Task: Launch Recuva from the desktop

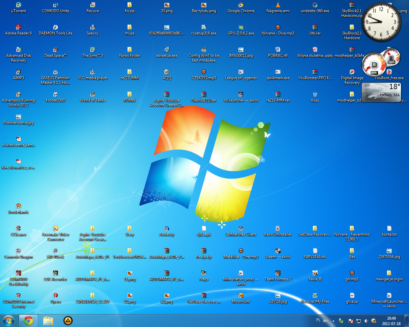Action: point(92,5)
